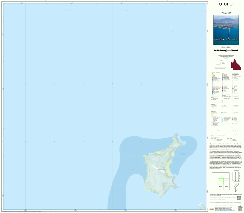Select the HYDROGRAPHY legend heading

pyautogui.click(x=214, y=116)
